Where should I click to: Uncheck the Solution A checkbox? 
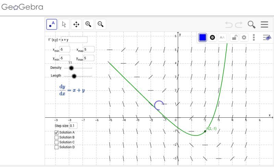[x=57, y=132]
